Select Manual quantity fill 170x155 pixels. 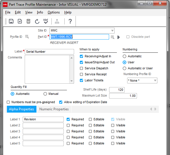(x=45, y=94)
